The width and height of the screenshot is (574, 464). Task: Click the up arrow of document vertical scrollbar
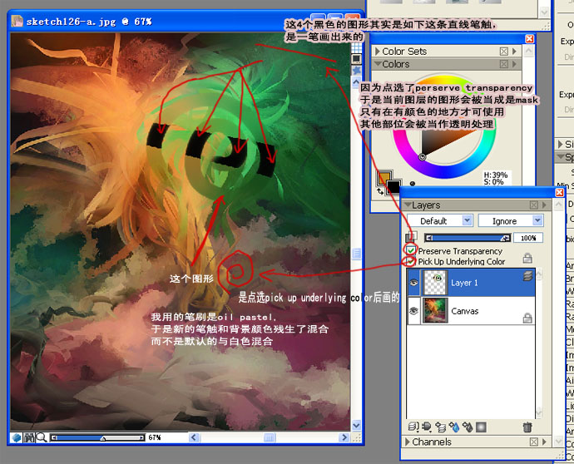click(x=356, y=82)
